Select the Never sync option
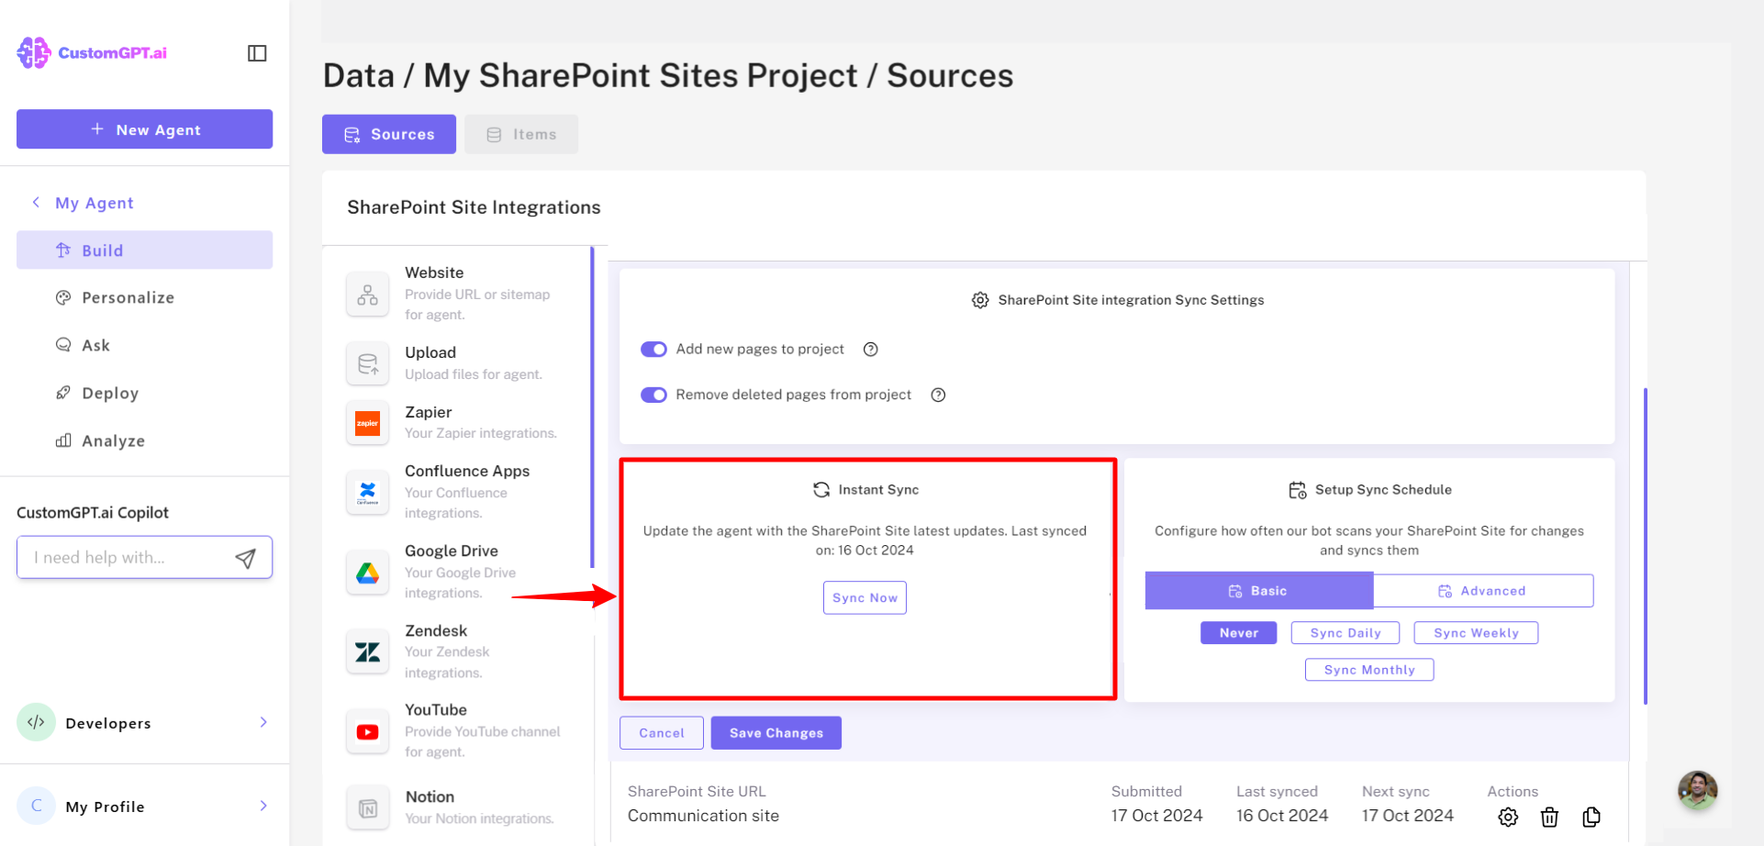This screenshot has width=1764, height=846. [x=1238, y=633]
